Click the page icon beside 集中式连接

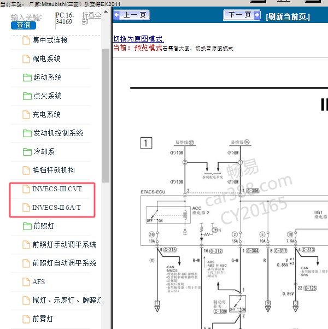[x=26, y=40]
